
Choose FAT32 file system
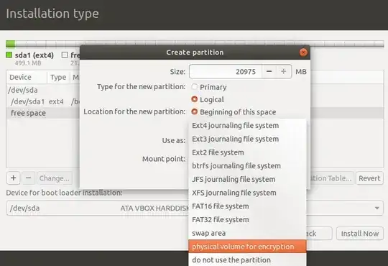247,219
